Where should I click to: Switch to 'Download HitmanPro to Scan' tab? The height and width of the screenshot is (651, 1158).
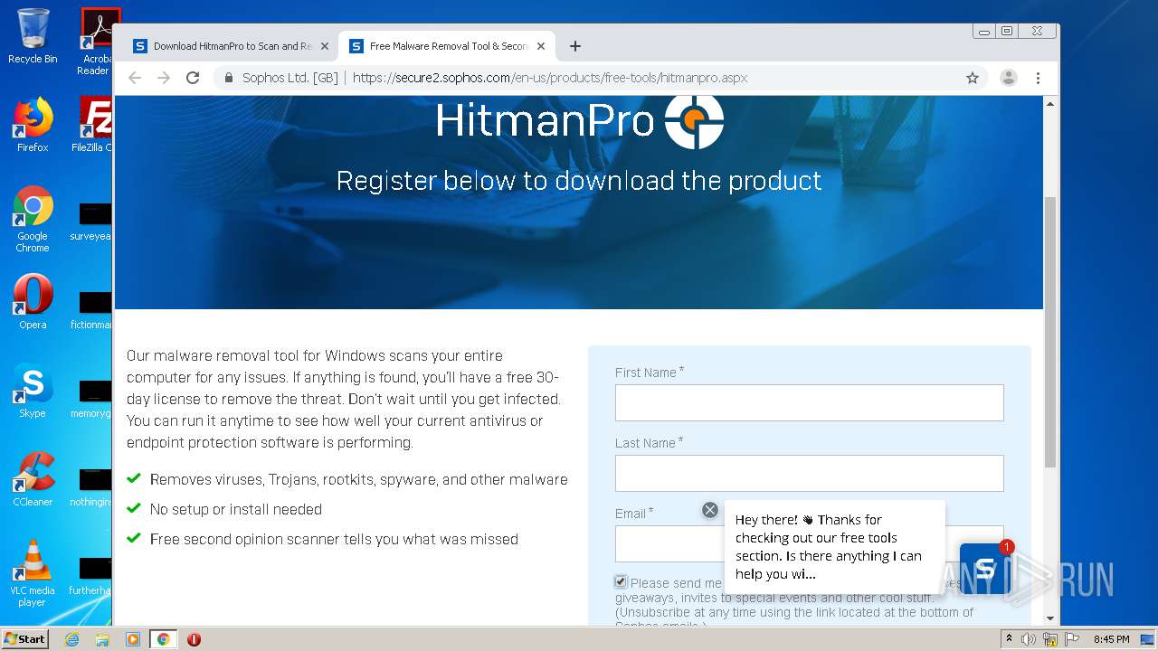(231, 46)
